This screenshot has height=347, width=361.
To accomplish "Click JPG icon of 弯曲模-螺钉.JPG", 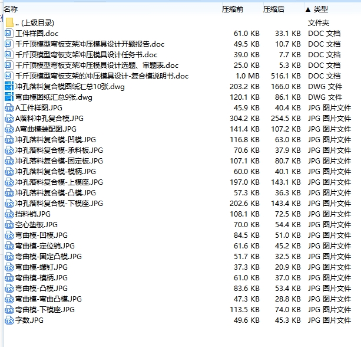I will 9,267.
